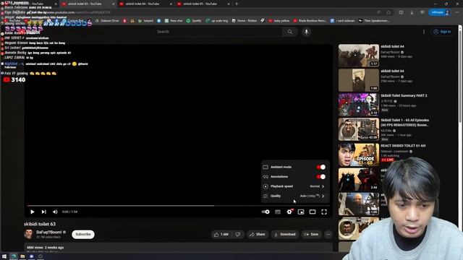463x260 pixels.
Task: Close the skibidi toilet 64 tab
Action: pos(171,4)
